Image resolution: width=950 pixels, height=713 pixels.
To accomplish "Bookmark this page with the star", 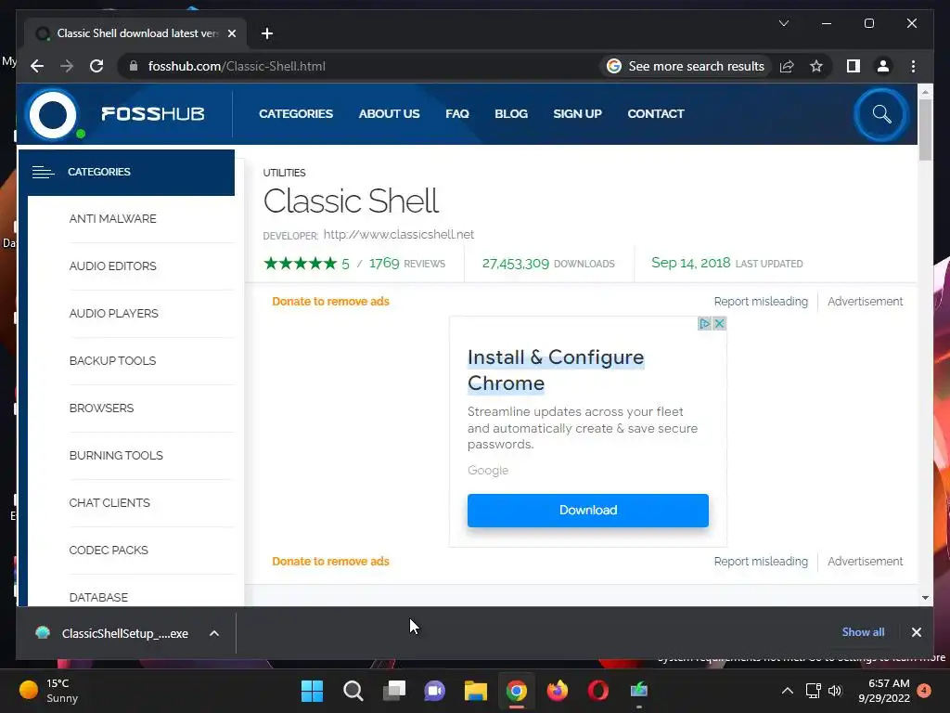I will pyautogui.click(x=816, y=66).
